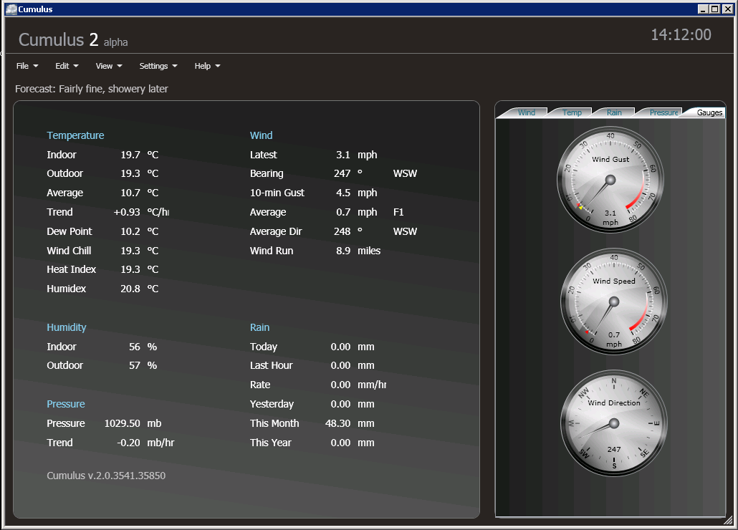
Task: Switch to the Rain tab
Action: (x=614, y=112)
